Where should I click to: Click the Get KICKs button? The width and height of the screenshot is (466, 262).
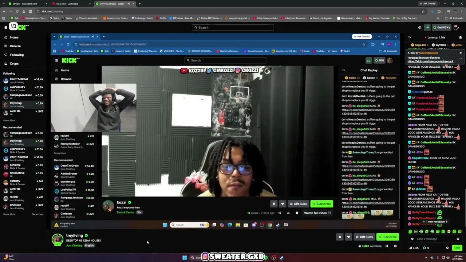(x=441, y=27)
